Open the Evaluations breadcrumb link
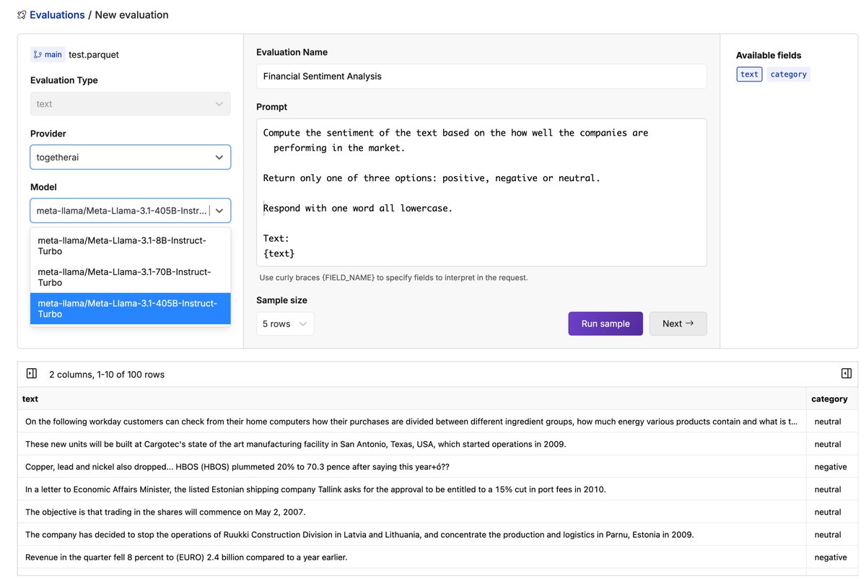The height and width of the screenshot is (579, 866). point(57,14)
